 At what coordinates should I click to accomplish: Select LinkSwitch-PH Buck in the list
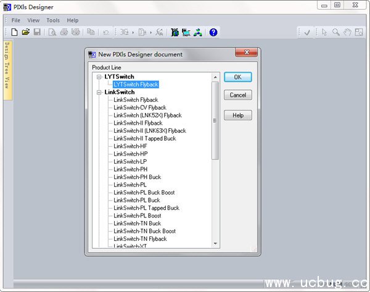tap(137, 177)
